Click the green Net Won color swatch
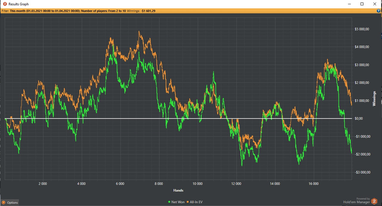Viewport: 382px width, 206px height. pyautogui.click(x=169, y=202)
